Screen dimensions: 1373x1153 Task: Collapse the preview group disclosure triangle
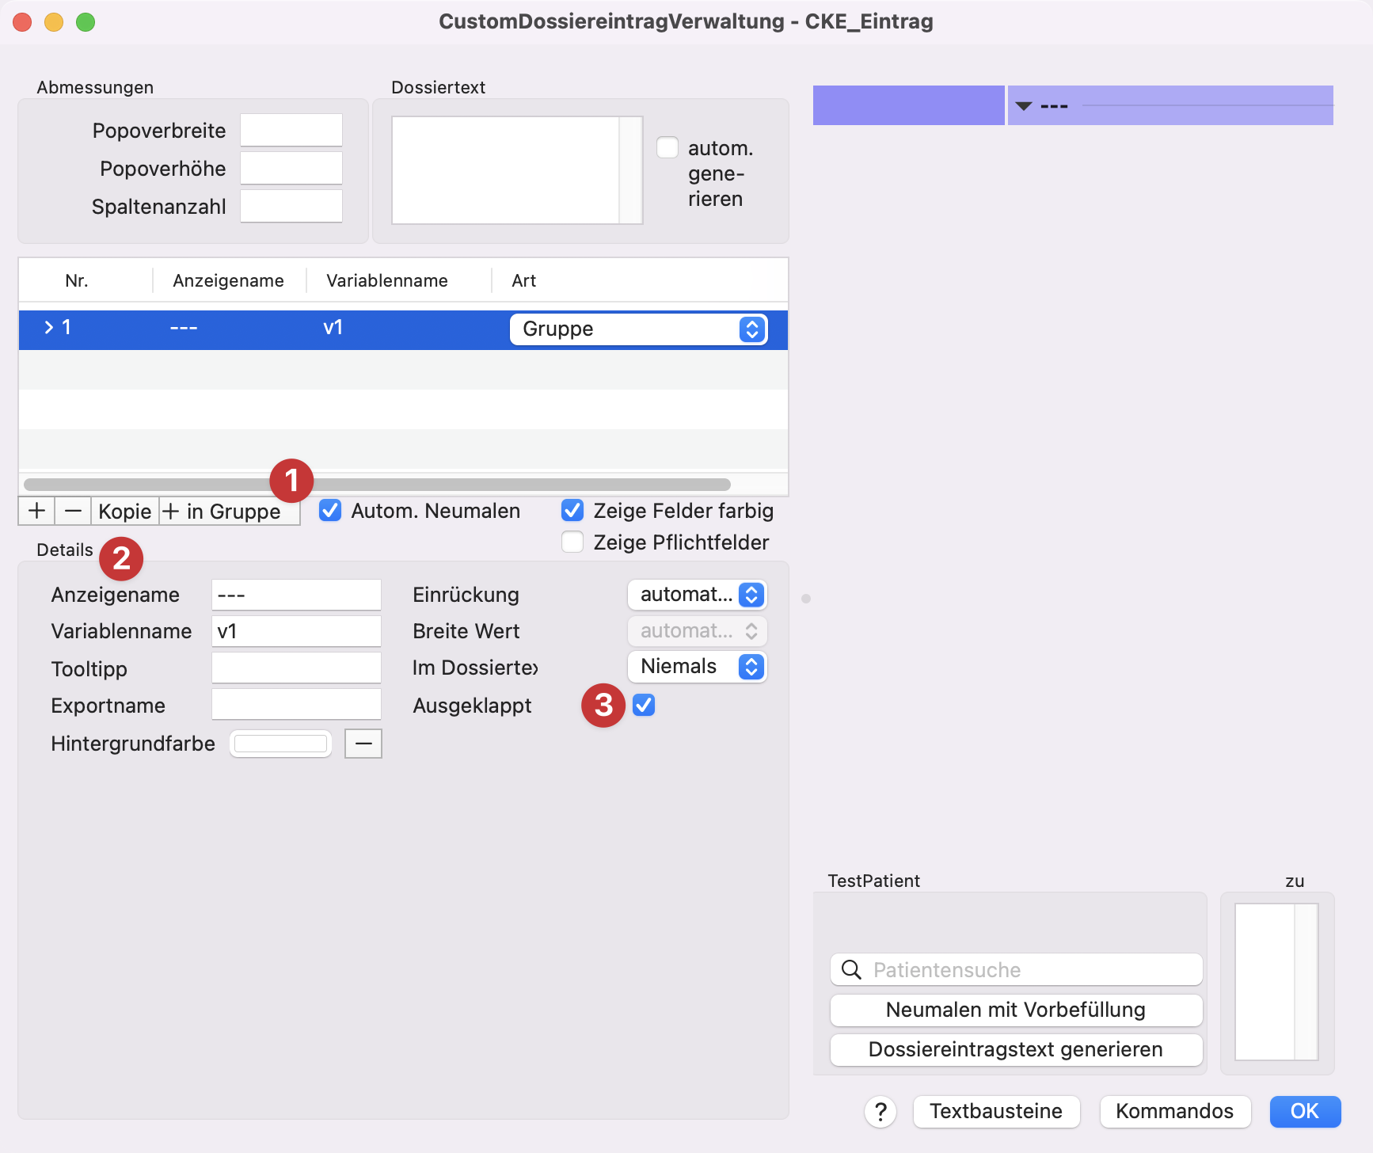[x=1024, y=105]
